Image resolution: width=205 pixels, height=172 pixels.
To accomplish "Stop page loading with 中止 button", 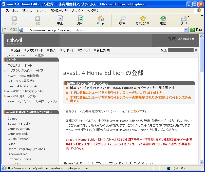I will click(60, 20).
